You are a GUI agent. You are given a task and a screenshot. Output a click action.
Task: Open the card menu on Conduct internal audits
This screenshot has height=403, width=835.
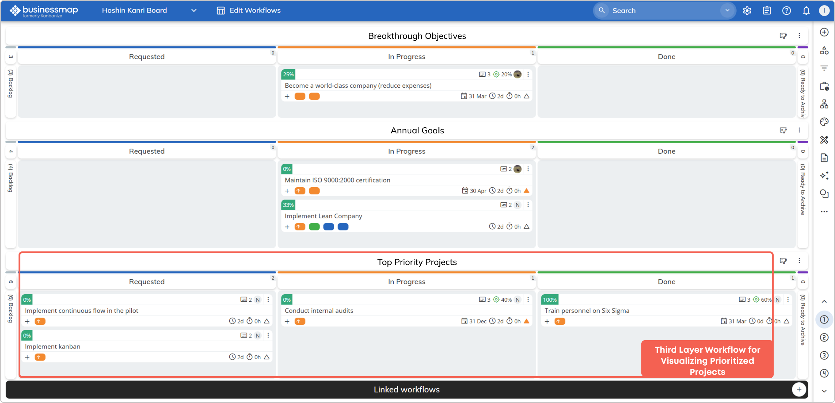tap(528, 300)
